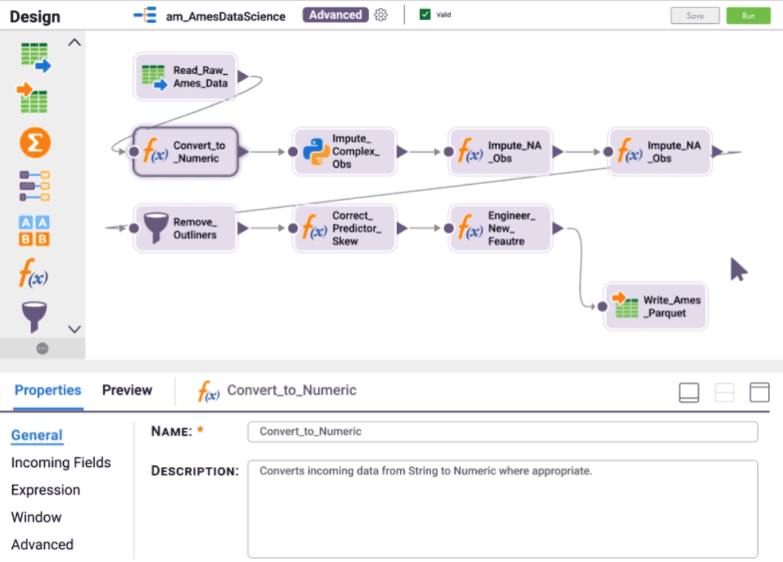Click the mapping icon beside am_AmesDataScience
783x562 pixels.
pos(145,16)
